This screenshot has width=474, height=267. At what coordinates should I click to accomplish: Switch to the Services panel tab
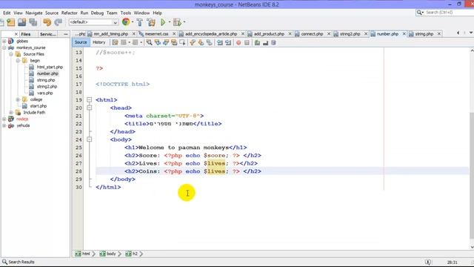click(48, 34)
